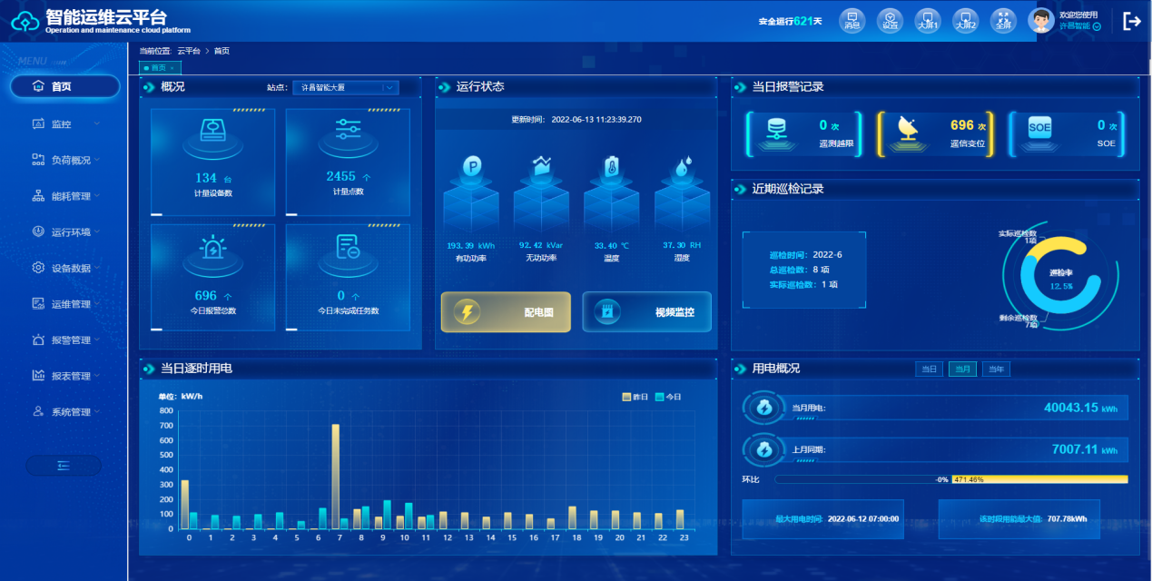The height and width of the screenshot is (581, 1152).
Task: Click the 环比 yellow progress bar
Action: [1039, 479]
